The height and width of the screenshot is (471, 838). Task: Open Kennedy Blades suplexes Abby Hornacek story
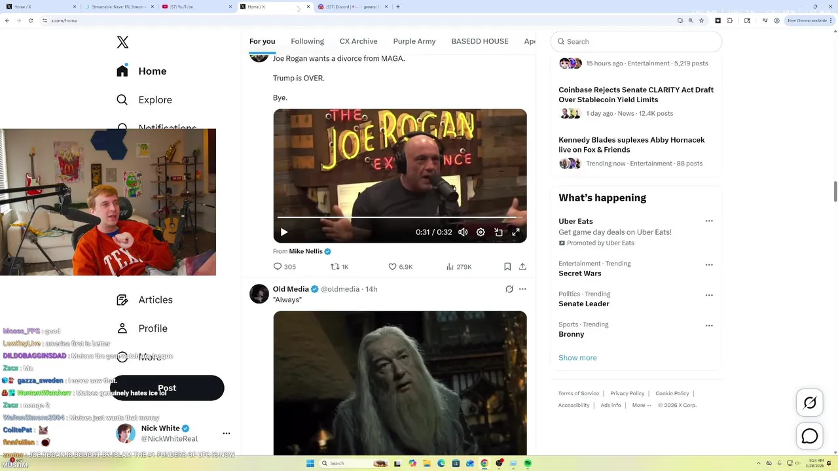[x=632, y=145]
